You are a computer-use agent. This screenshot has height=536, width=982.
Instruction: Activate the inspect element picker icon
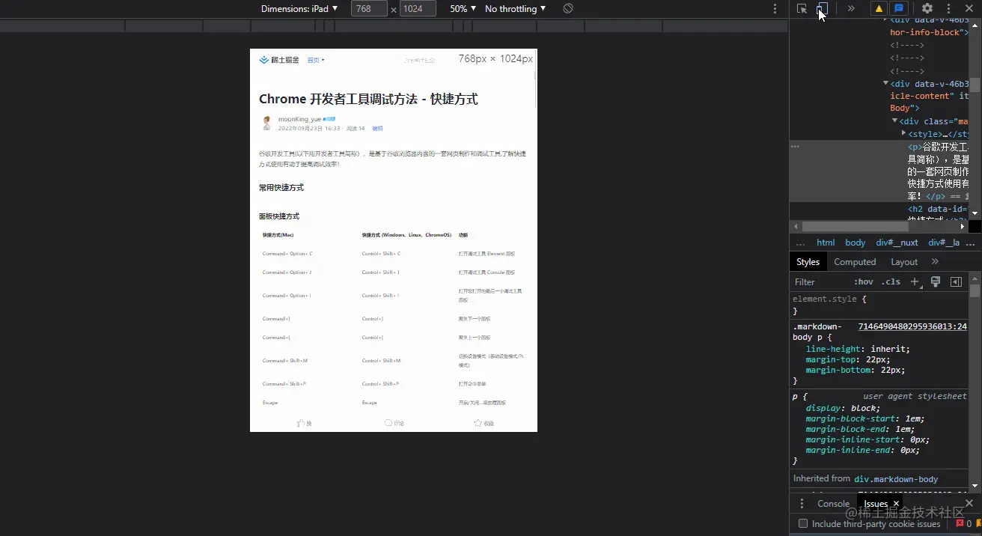click(x=802, y=9)
